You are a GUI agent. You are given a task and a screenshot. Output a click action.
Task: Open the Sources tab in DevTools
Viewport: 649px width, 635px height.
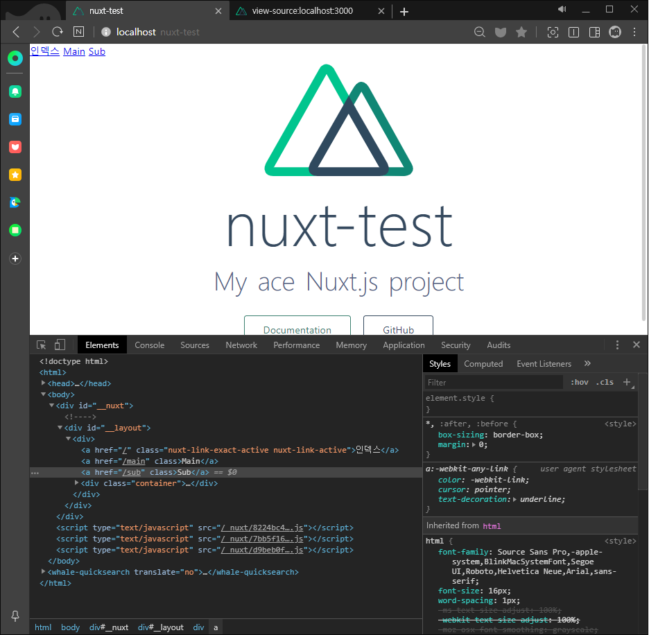click(x=195, y=345)
